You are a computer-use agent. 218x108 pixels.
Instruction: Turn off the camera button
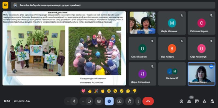tap(89, 101)
